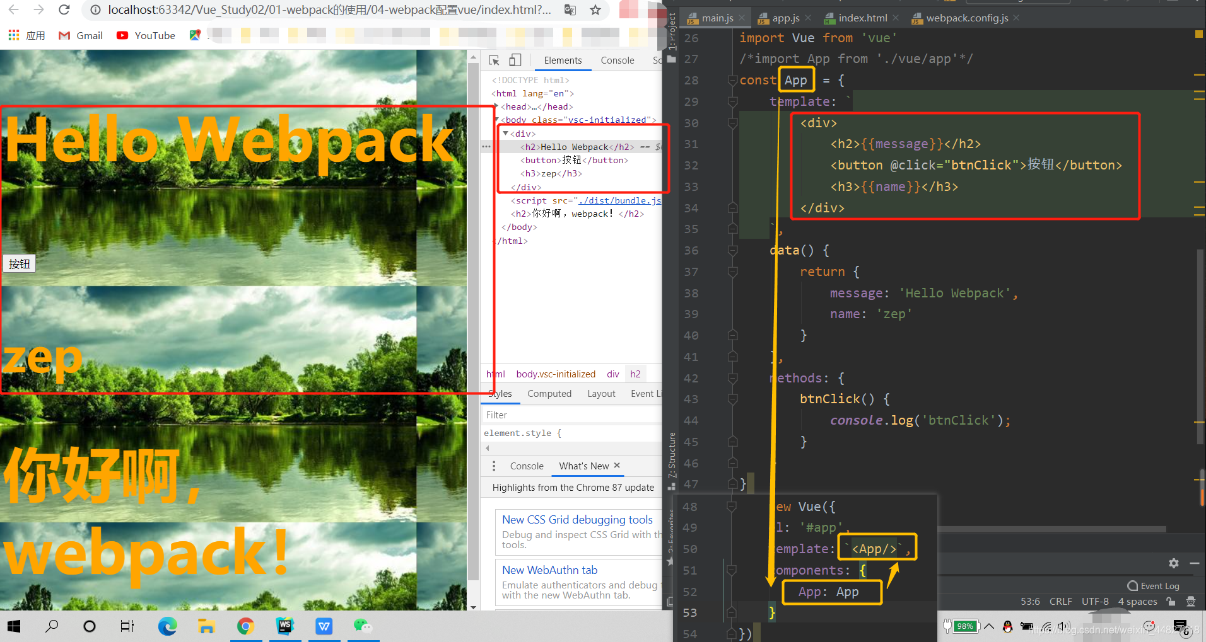
Task: Open WebStorm from the taskbar
Action: [284, 626]
